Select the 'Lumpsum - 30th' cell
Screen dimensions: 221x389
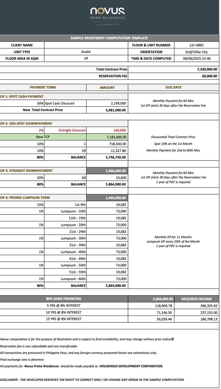pyautogui.click(x=65, y=238)
